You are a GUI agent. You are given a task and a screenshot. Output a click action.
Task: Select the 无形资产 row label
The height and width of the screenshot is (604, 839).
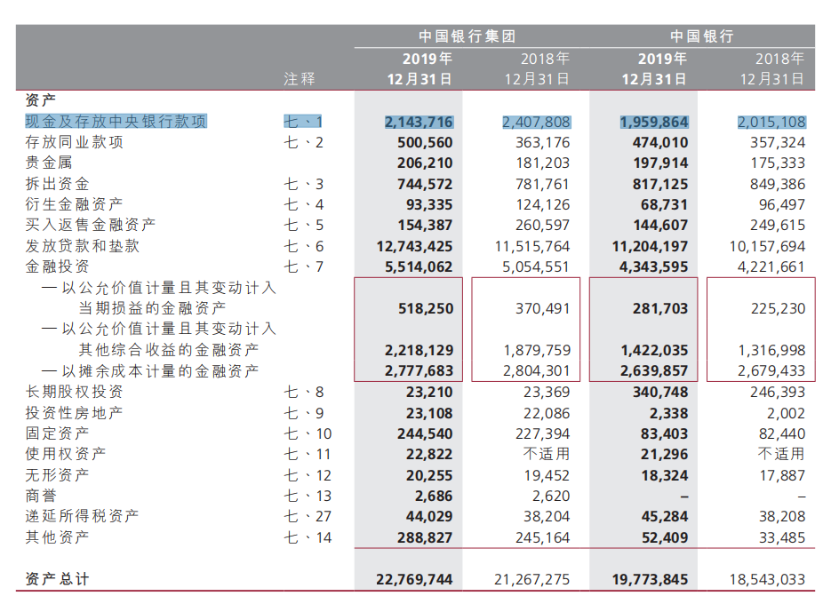point(57,475)
